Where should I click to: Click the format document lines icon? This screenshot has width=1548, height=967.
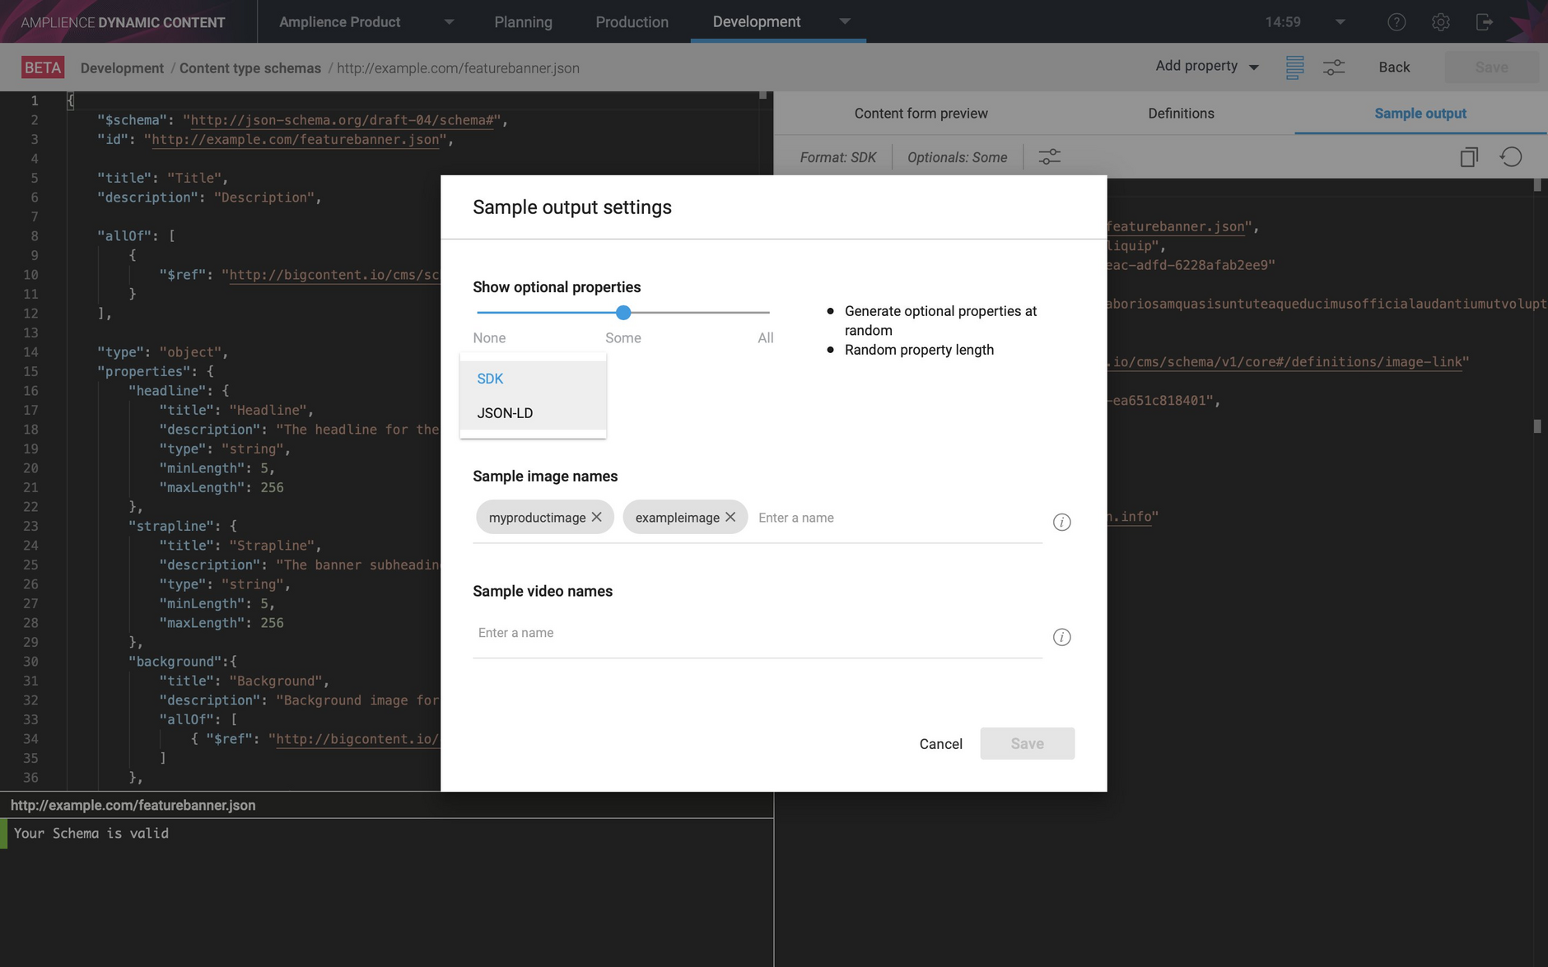click(1294, 67)
